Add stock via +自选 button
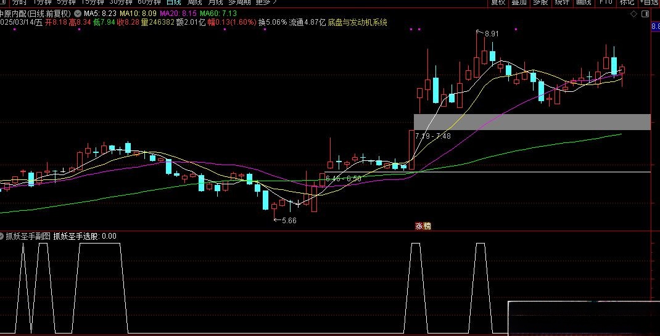This screenshot has width=660, height=336. click(x=650, y=2)
